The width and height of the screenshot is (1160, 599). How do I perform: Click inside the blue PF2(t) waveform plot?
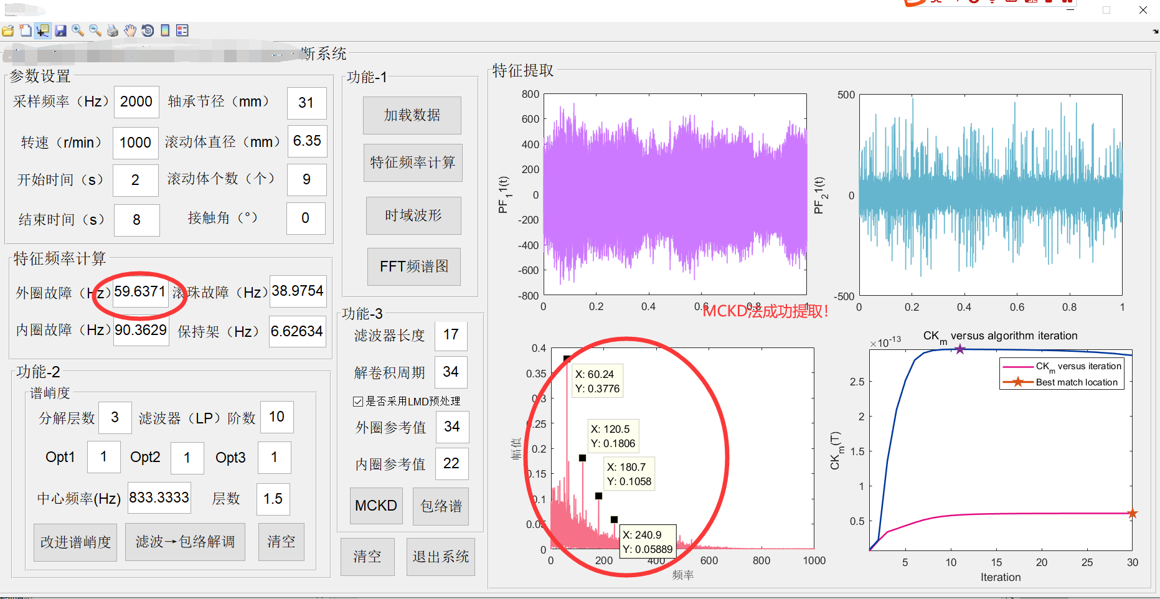[991, 195]
